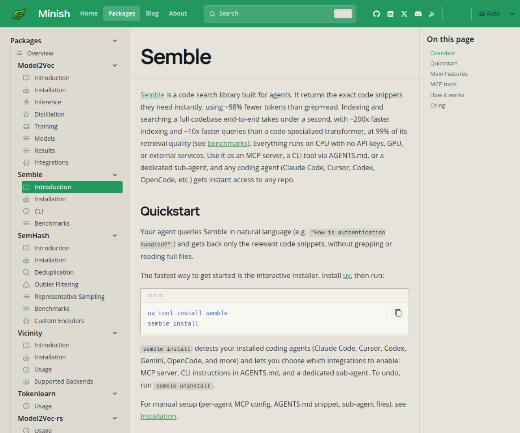
Task: Open Benchmarks under SemHash
Action: click(x=72, y=309)
